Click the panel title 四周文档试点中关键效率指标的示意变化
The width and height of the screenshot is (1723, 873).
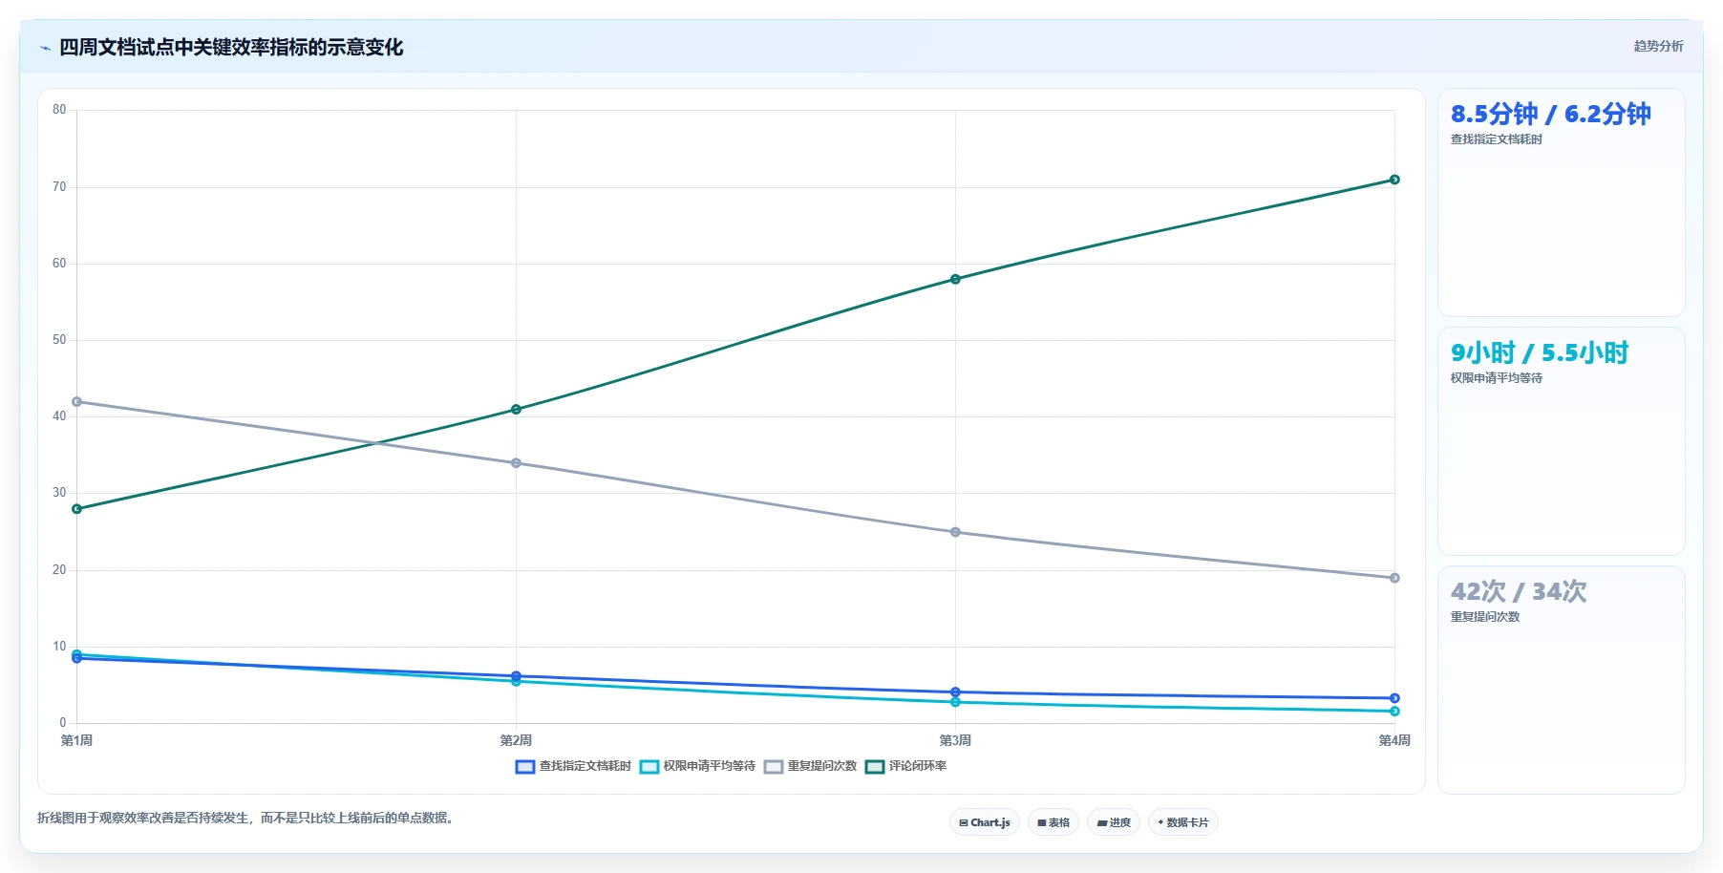[x=231, y=48]
